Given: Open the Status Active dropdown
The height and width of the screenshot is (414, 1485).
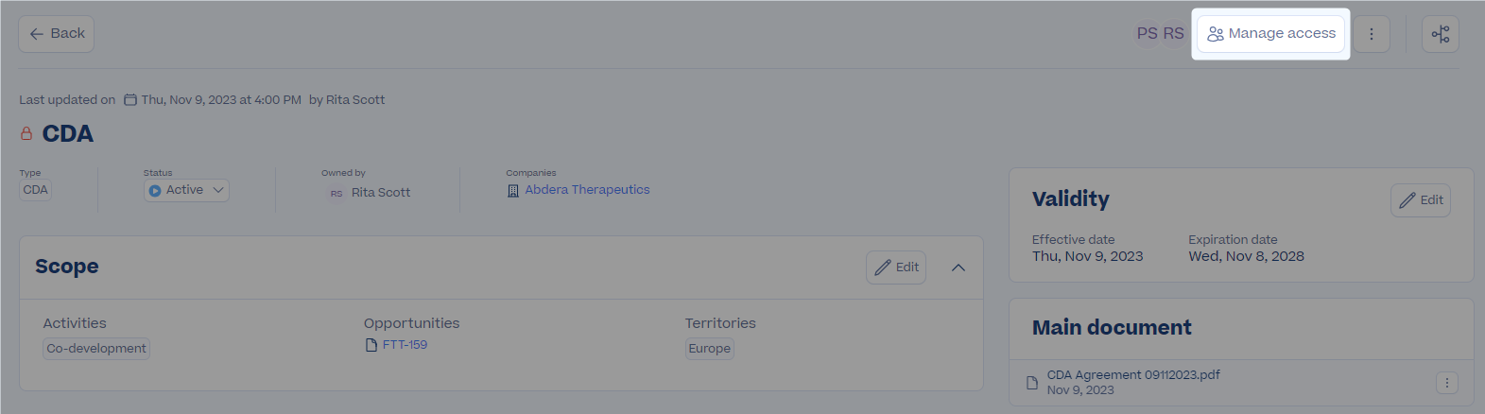Looking at the screenshot, I should pyautogui.click(x=186, y=190).
